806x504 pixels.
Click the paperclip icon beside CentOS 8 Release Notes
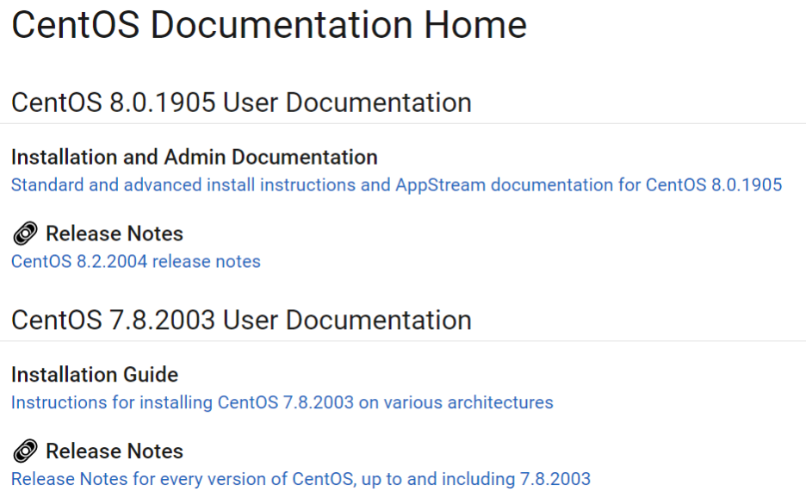tap(25, 233)
